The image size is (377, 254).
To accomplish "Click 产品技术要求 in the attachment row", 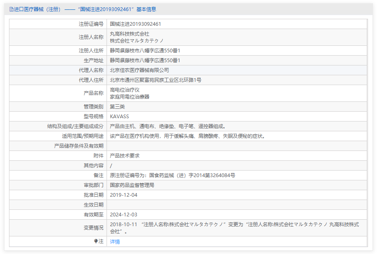I will (x=125, y=156).
